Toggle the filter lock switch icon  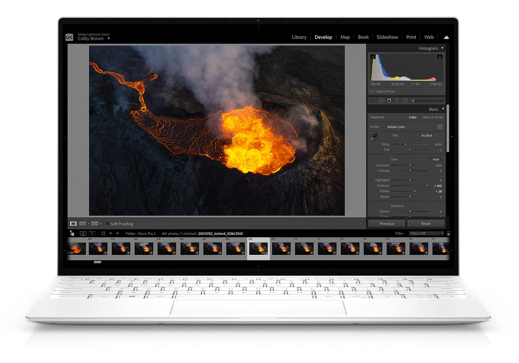coord(448,233)
